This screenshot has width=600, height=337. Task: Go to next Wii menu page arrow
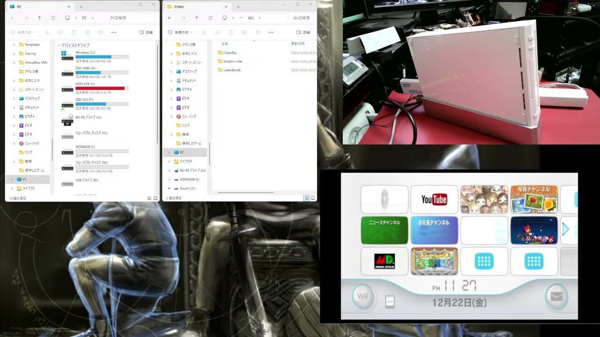(x=565, y=229)
